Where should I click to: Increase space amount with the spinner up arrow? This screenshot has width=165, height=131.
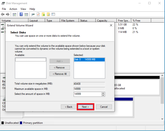pos(103,93)
